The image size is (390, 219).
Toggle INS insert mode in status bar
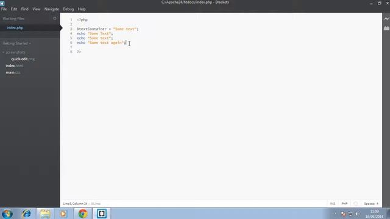pos(333,204)
